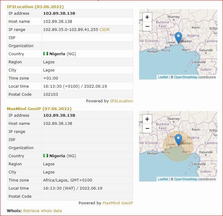This screenshot has height=216, width=223.
Task: Follow the Powered by IP2Location link
Action: point(121,101)
